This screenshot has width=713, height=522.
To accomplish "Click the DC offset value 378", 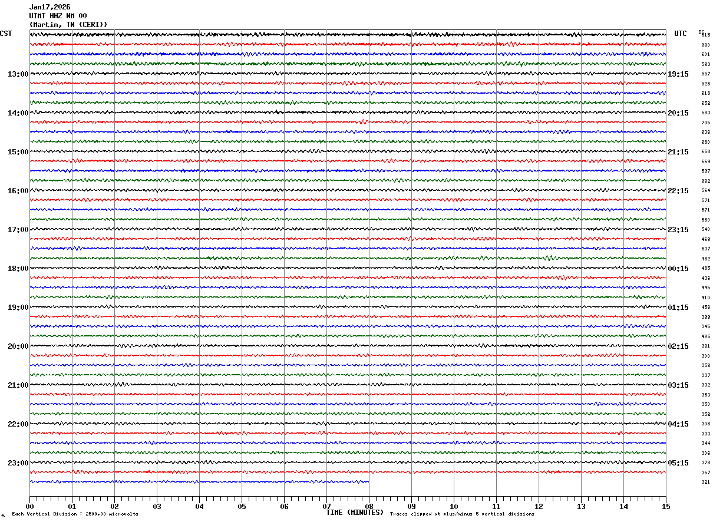I will (x=705, y=463).
